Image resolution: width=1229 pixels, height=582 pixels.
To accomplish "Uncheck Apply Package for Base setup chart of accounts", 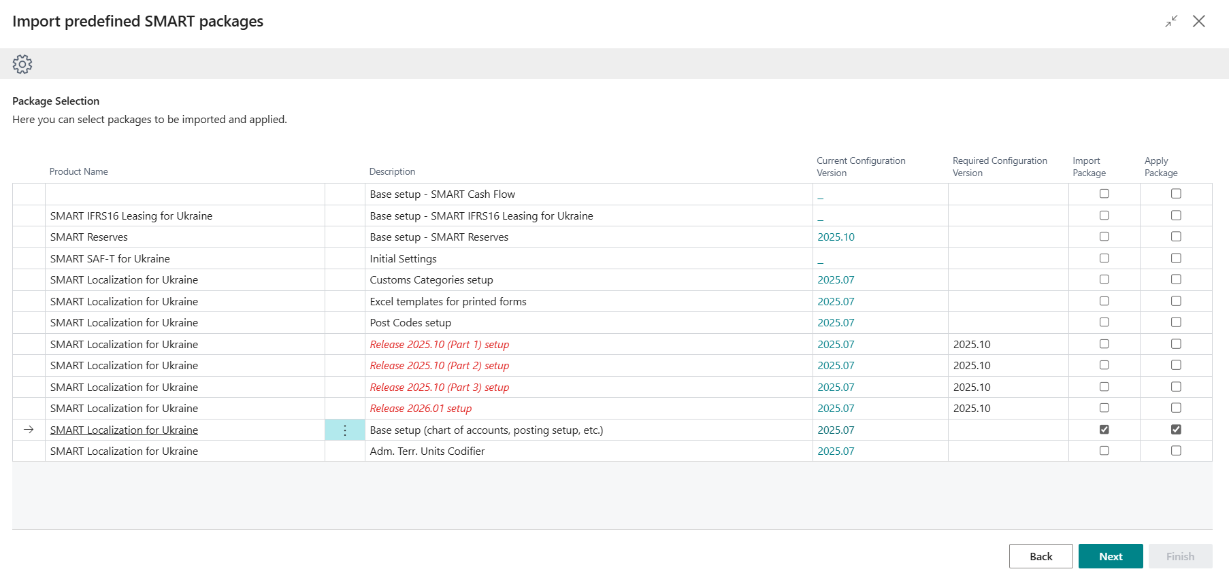I will [x=1175, y=430].
